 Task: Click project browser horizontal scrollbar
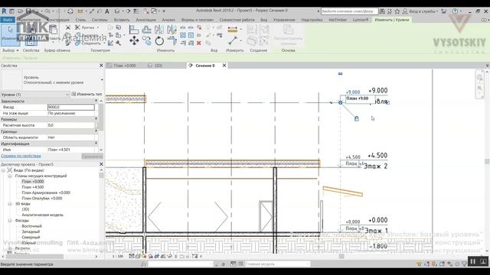[x=34, y=257]
